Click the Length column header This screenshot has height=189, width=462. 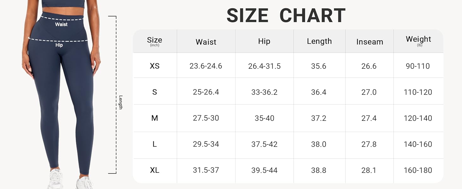[x=319, y=41]
